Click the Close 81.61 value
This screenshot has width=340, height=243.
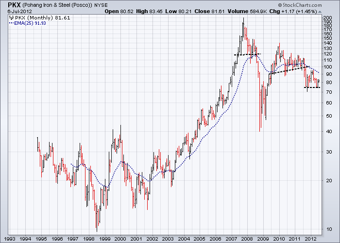click(209, 12)
